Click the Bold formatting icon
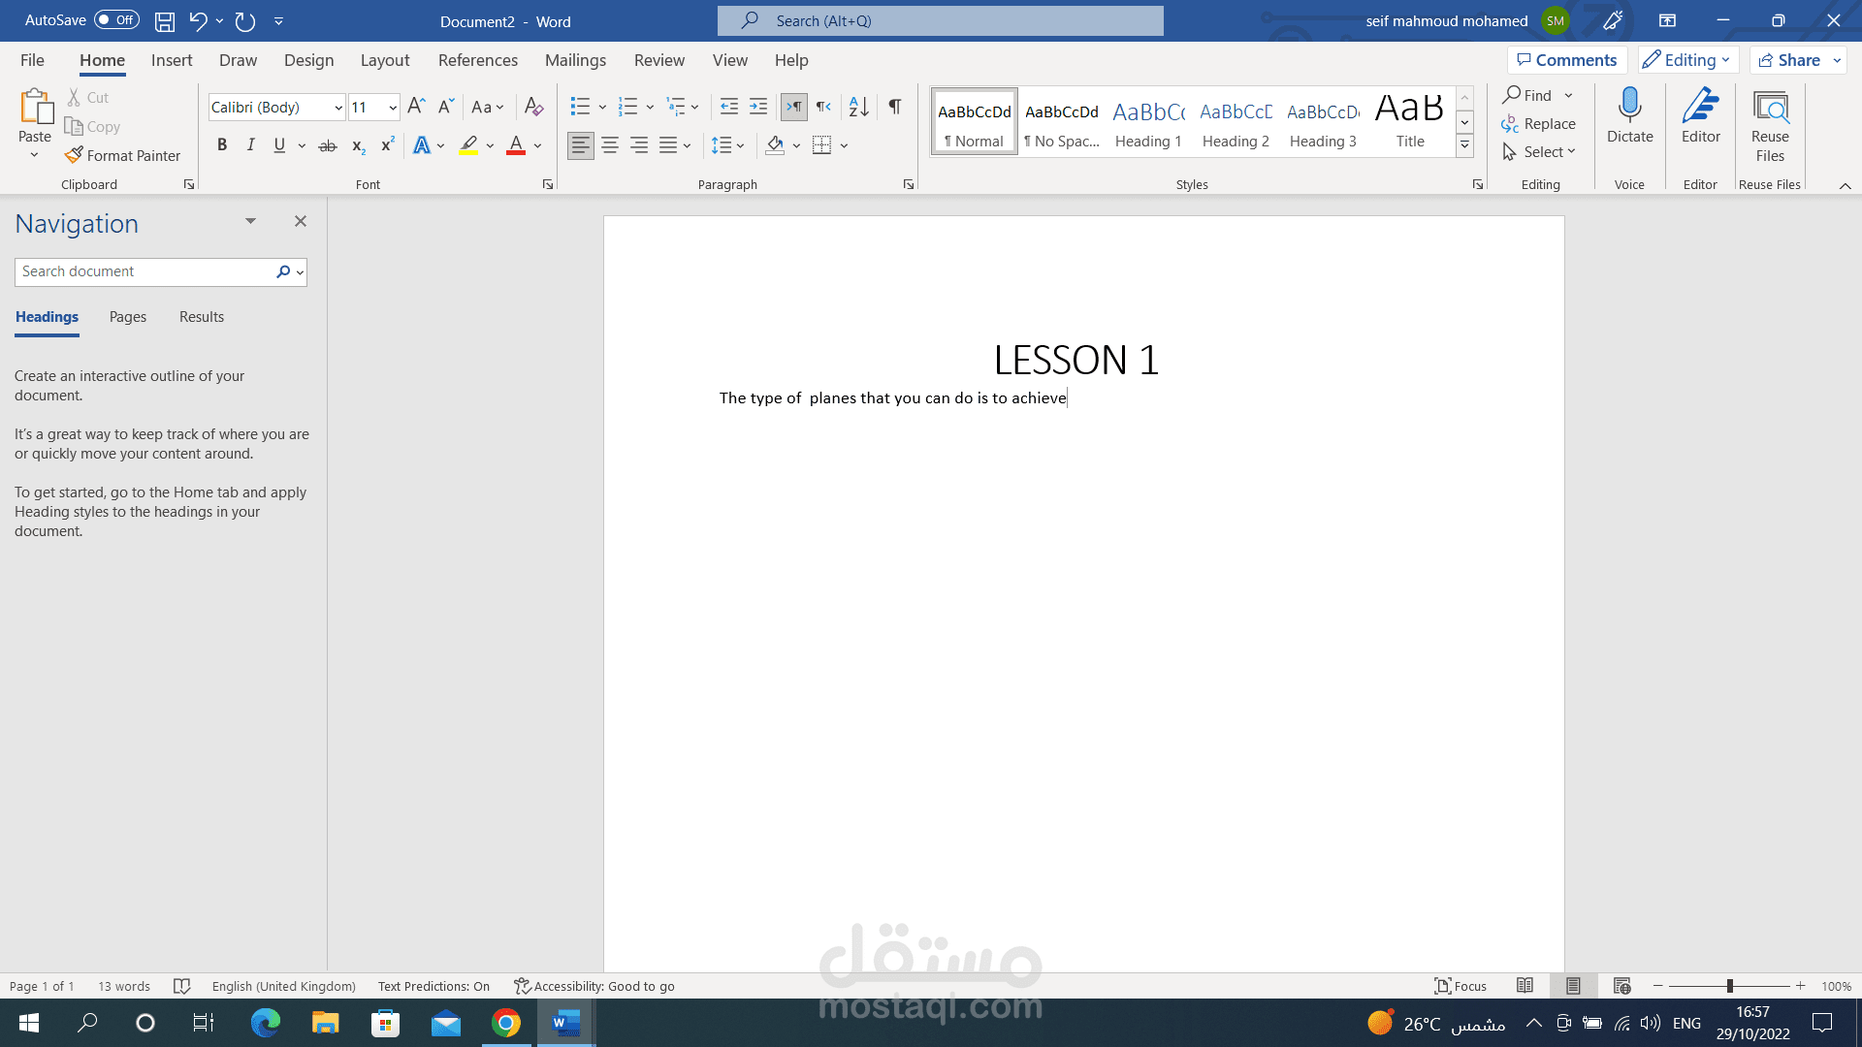1862x1047 pixels. (222, 145)
